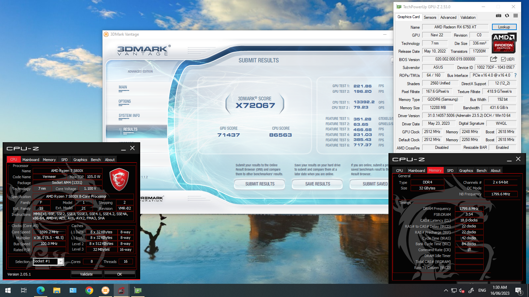Image resolution: width=529 pixels, height=297 pixels.
Task: Click the taskbar icon right of File Explorer
Action: tap(73, 290)
